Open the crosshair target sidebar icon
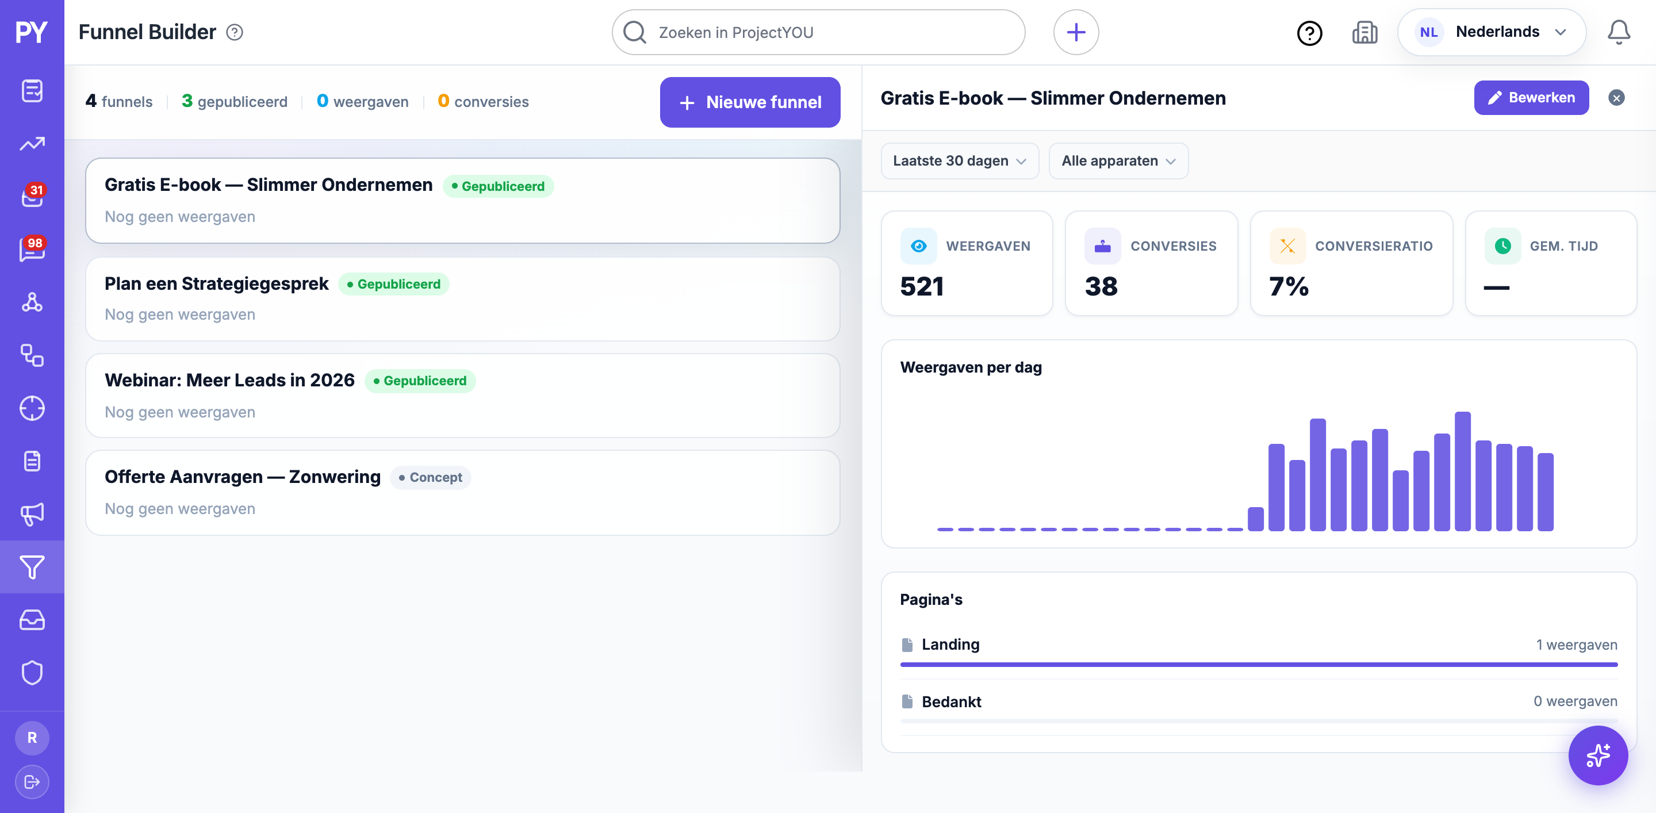This screenshot has width=1656, height=813. click(32, 408)
